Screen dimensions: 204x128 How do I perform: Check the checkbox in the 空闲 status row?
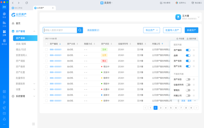pos(47,49)
